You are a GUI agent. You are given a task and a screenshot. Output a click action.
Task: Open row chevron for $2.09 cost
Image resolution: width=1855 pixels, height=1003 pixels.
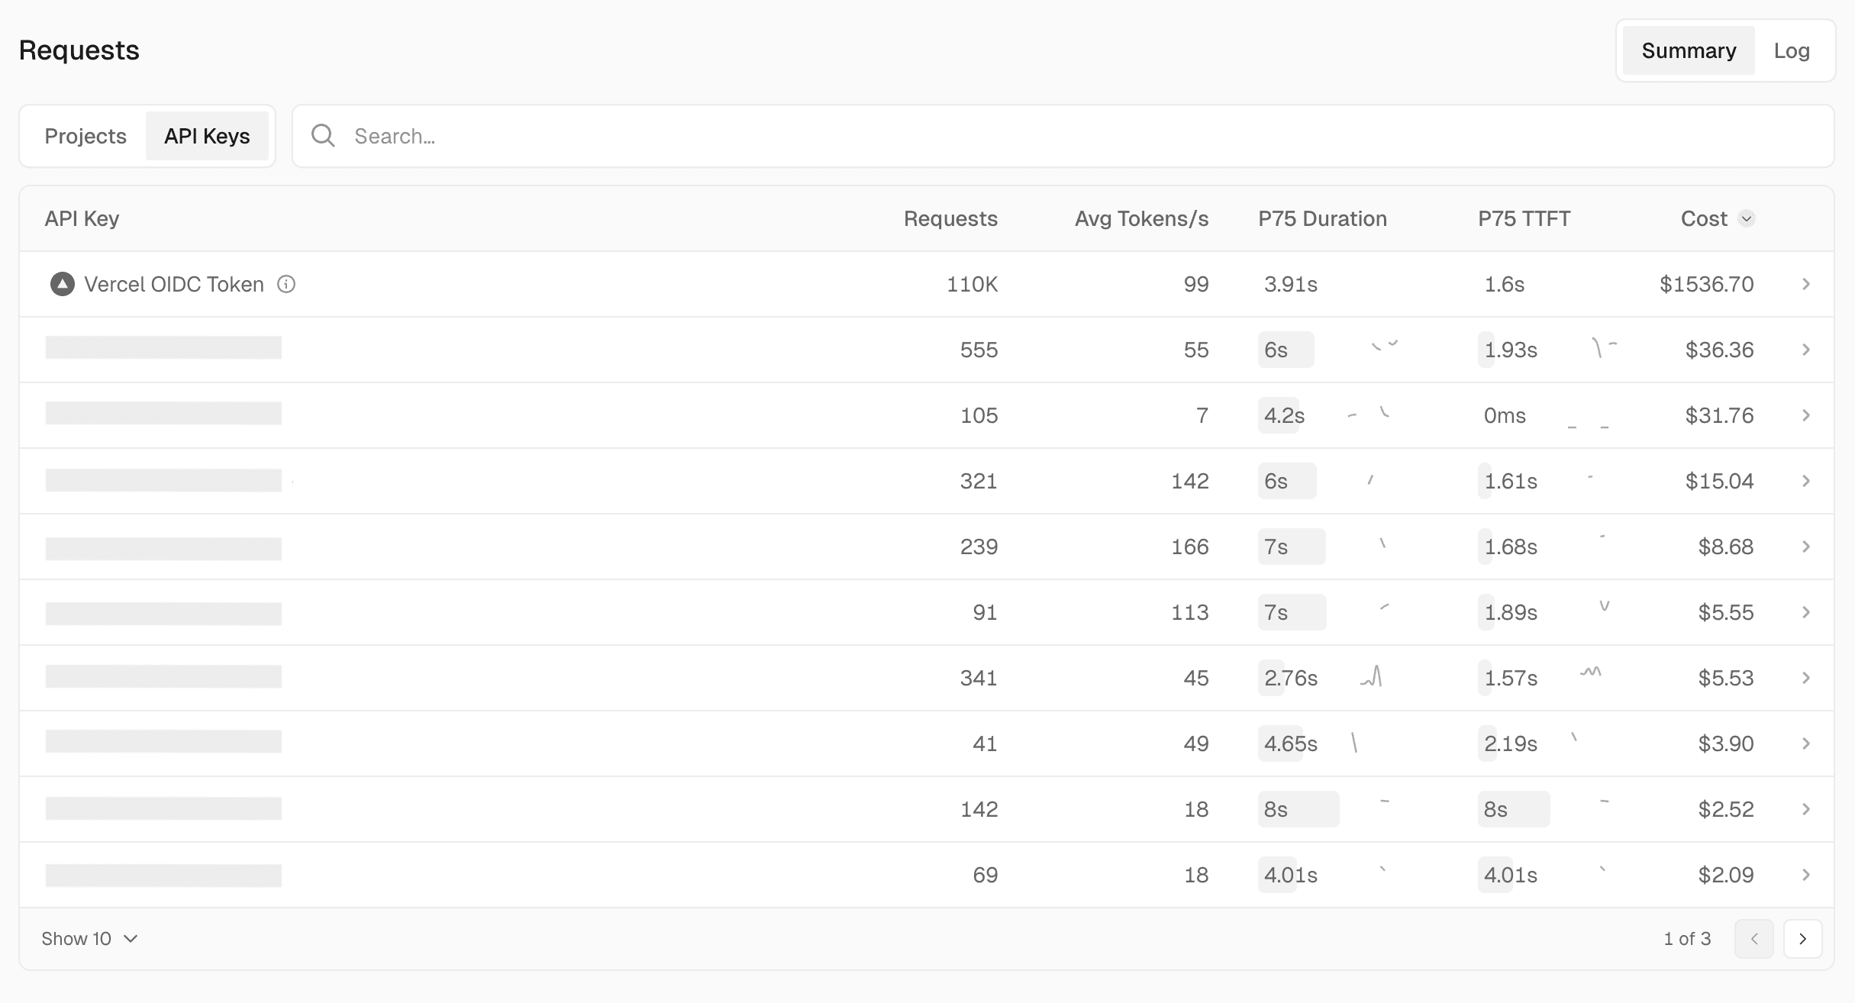(x=1806, y=875)
